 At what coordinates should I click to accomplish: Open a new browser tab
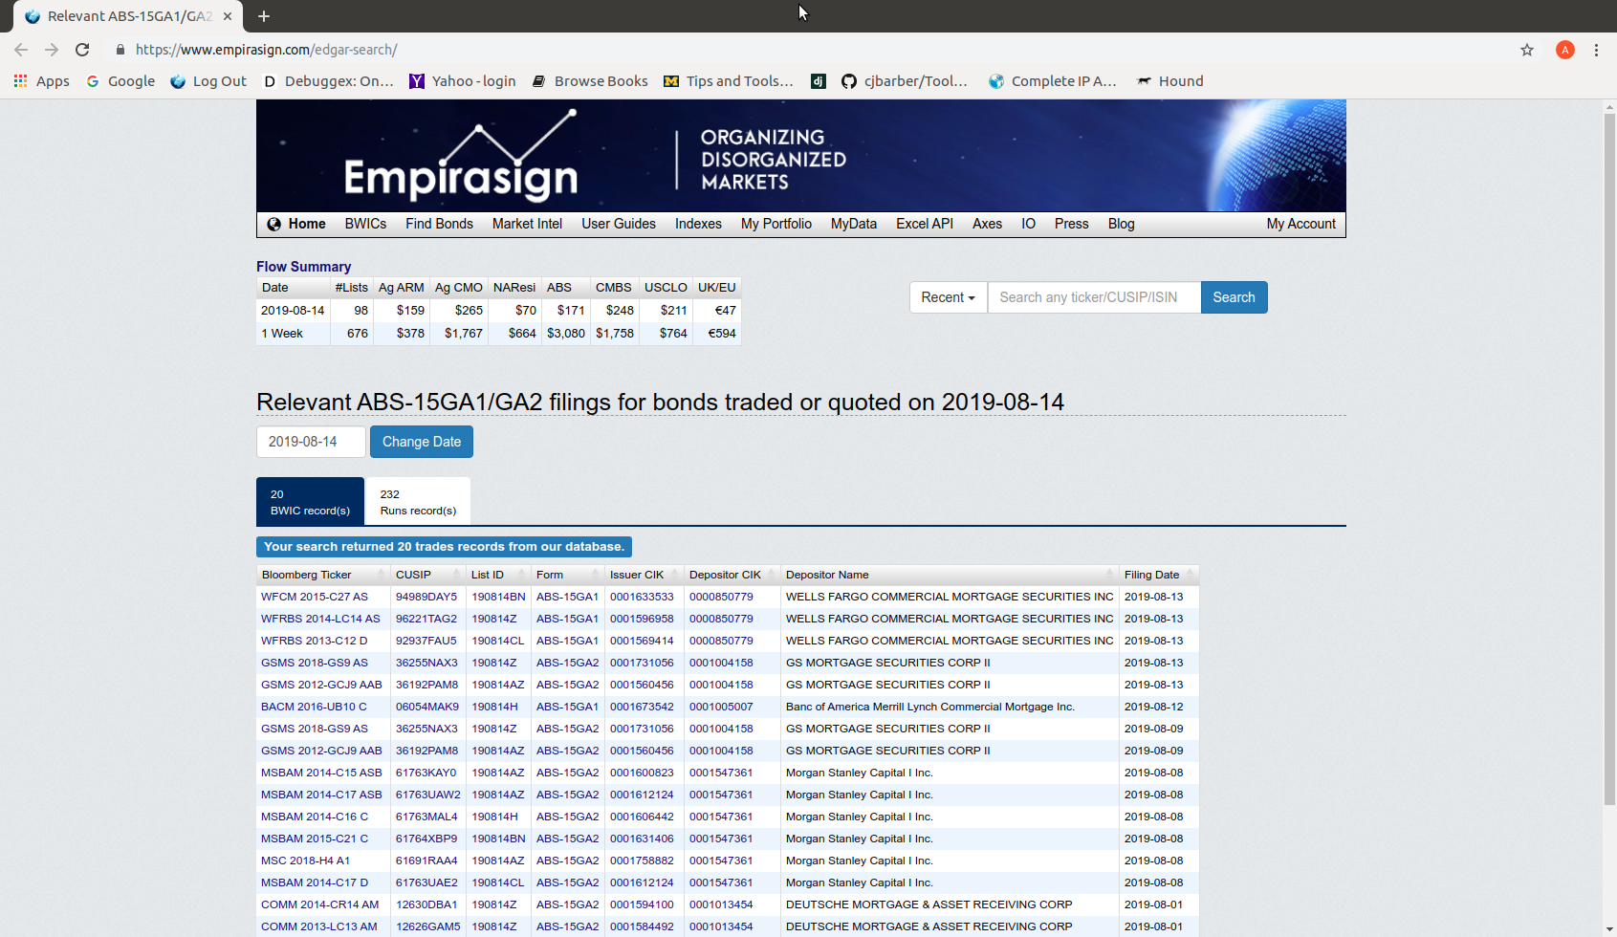(x=264, y=16)
